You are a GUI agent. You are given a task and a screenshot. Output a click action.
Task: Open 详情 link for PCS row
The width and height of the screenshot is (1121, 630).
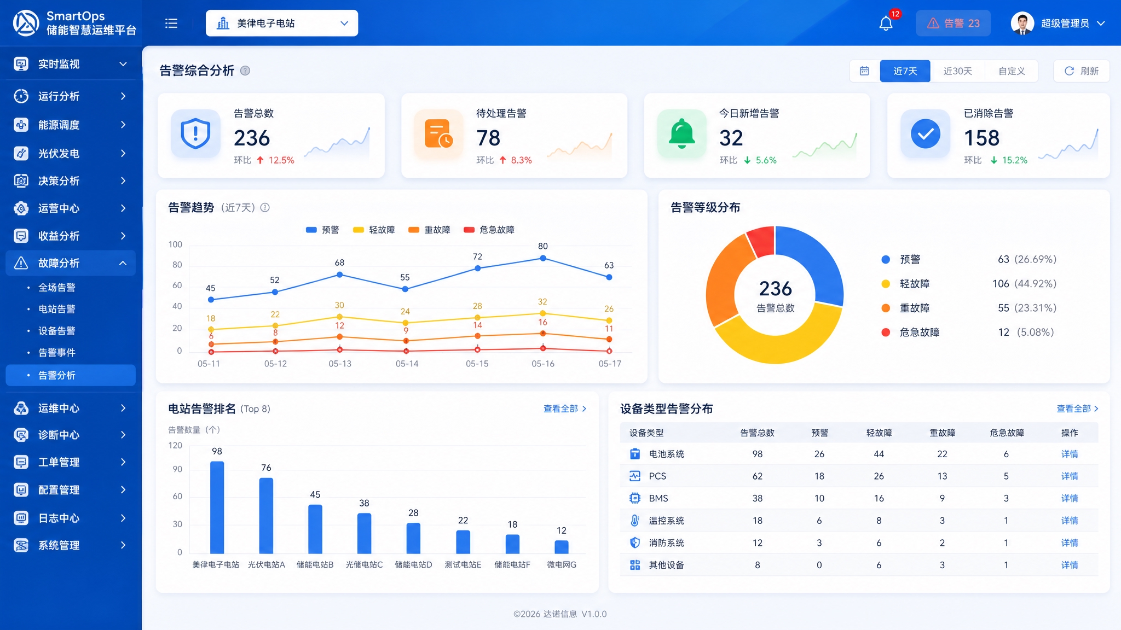[1070, 476]
